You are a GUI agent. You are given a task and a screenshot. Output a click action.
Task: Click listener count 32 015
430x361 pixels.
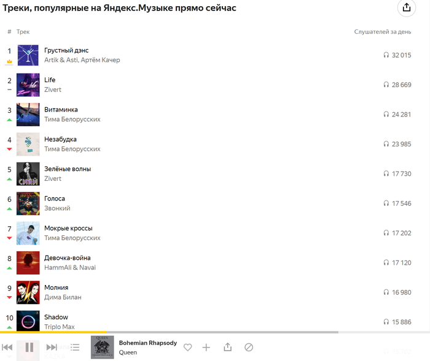pyautogui.click(x=401, y=55)
